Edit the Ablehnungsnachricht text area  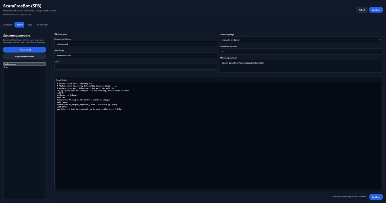[301, 66]
